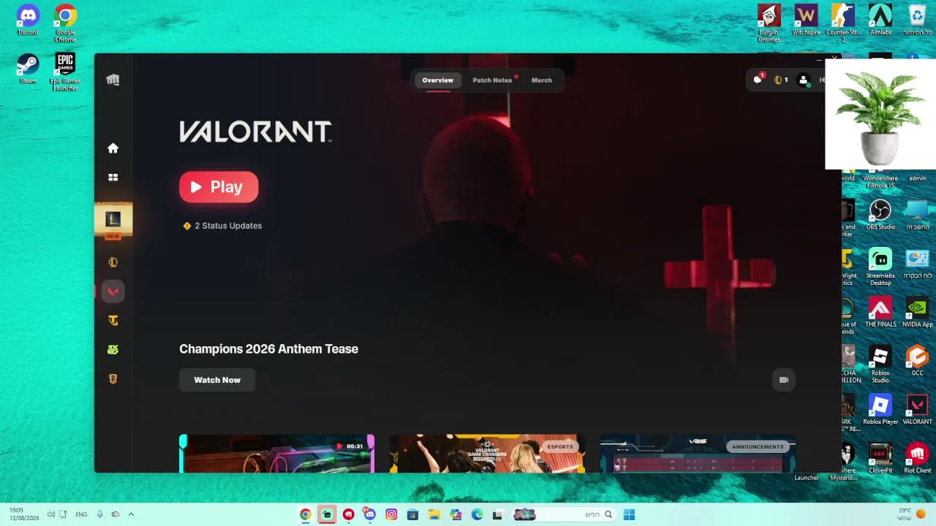Select the This PC monitor desktop icon
Image resolution: width=936 pixels, height=526 pixels.
click(x=917, y=215)
